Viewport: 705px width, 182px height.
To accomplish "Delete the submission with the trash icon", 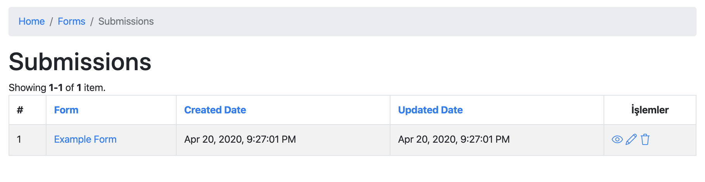I will (x=645, y=140).
